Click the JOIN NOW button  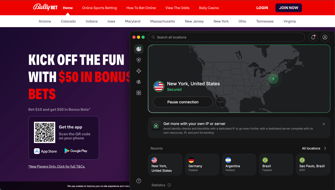click(x=289, y=8)
